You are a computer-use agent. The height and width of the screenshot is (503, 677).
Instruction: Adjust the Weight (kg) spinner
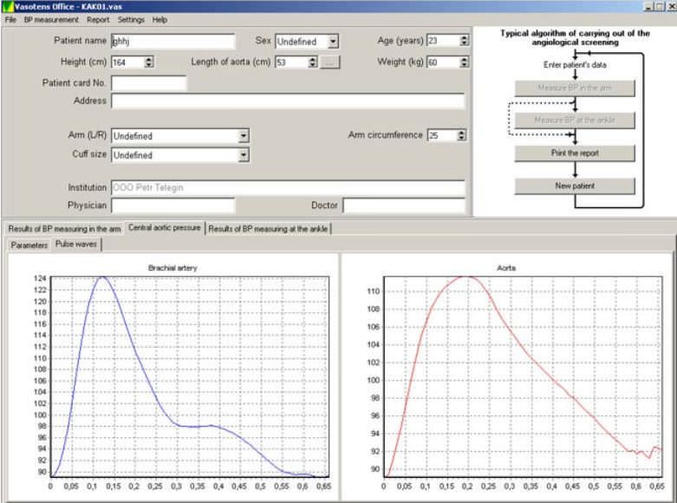click(x=464, y=62)
